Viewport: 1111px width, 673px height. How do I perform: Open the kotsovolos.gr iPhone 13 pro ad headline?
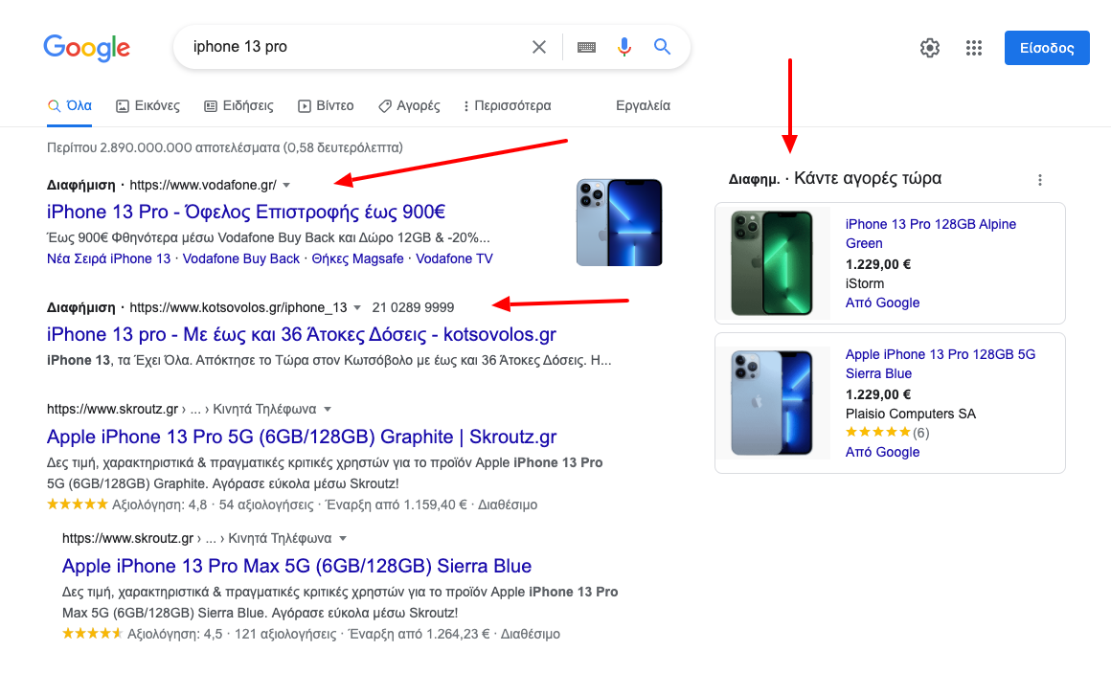(302, 334)
